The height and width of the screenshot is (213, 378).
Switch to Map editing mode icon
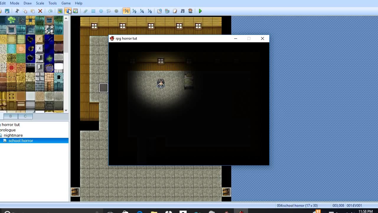(60, 11)
